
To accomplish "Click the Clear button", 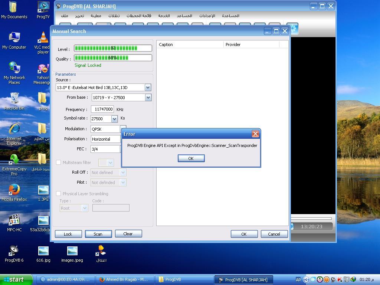I will pyautogui.click(x=128, y=234).
